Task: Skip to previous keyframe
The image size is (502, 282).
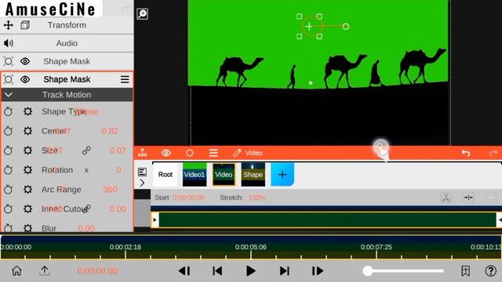Action: 217,271
